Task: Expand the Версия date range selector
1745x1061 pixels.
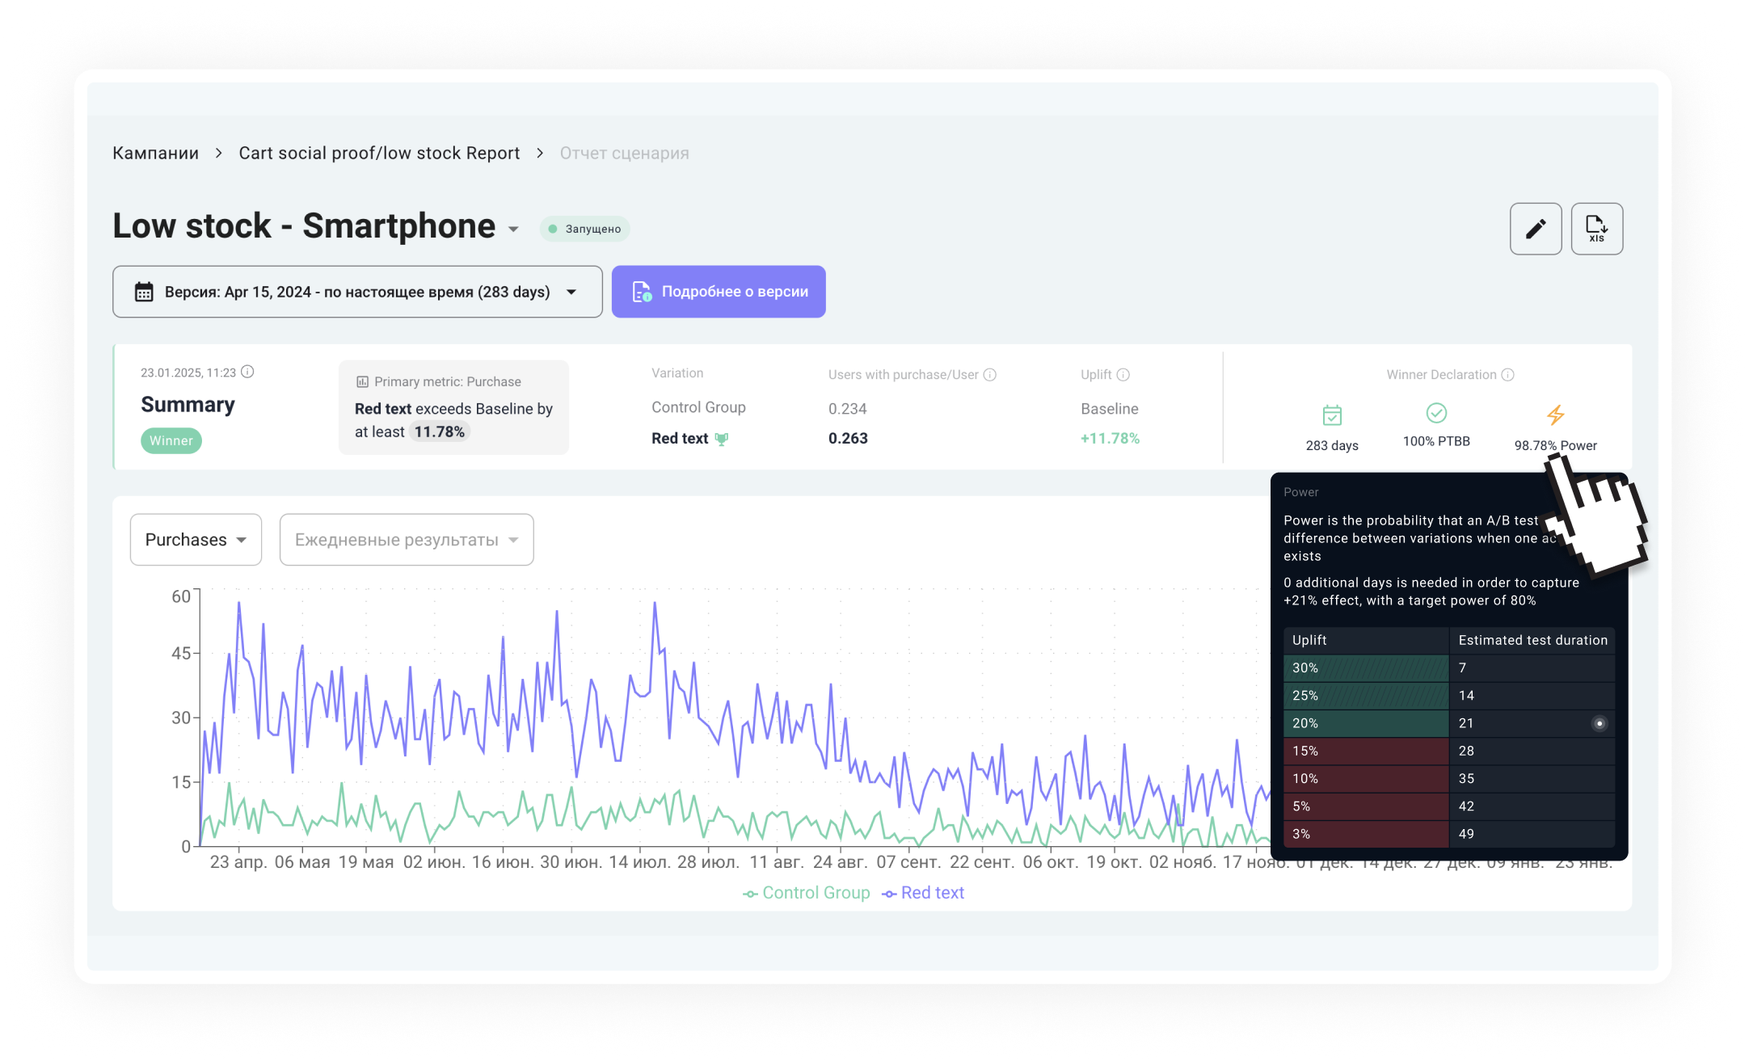Action: point(357,292)
